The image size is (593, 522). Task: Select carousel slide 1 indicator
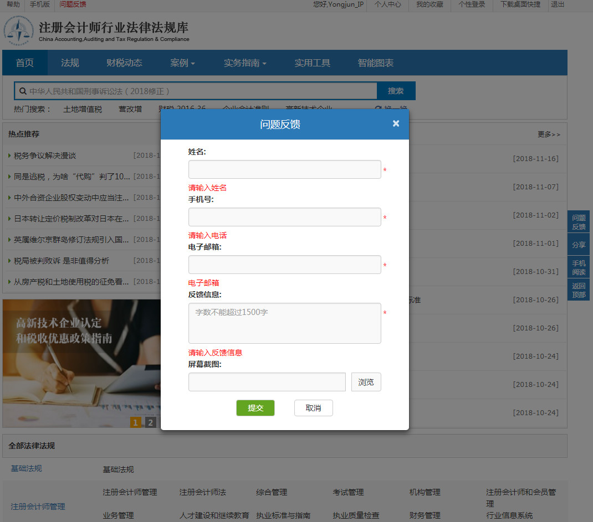tap(136, 423)
